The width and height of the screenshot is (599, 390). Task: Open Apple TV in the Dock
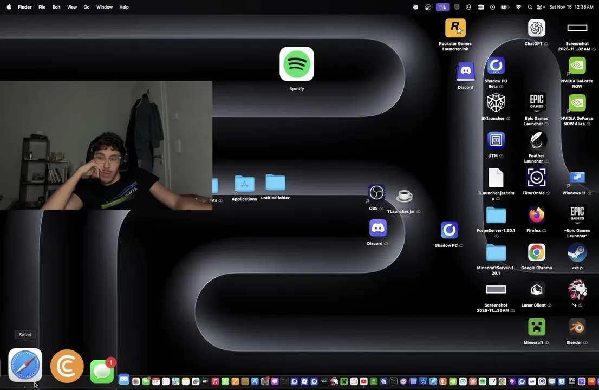[x=205, y=381]
